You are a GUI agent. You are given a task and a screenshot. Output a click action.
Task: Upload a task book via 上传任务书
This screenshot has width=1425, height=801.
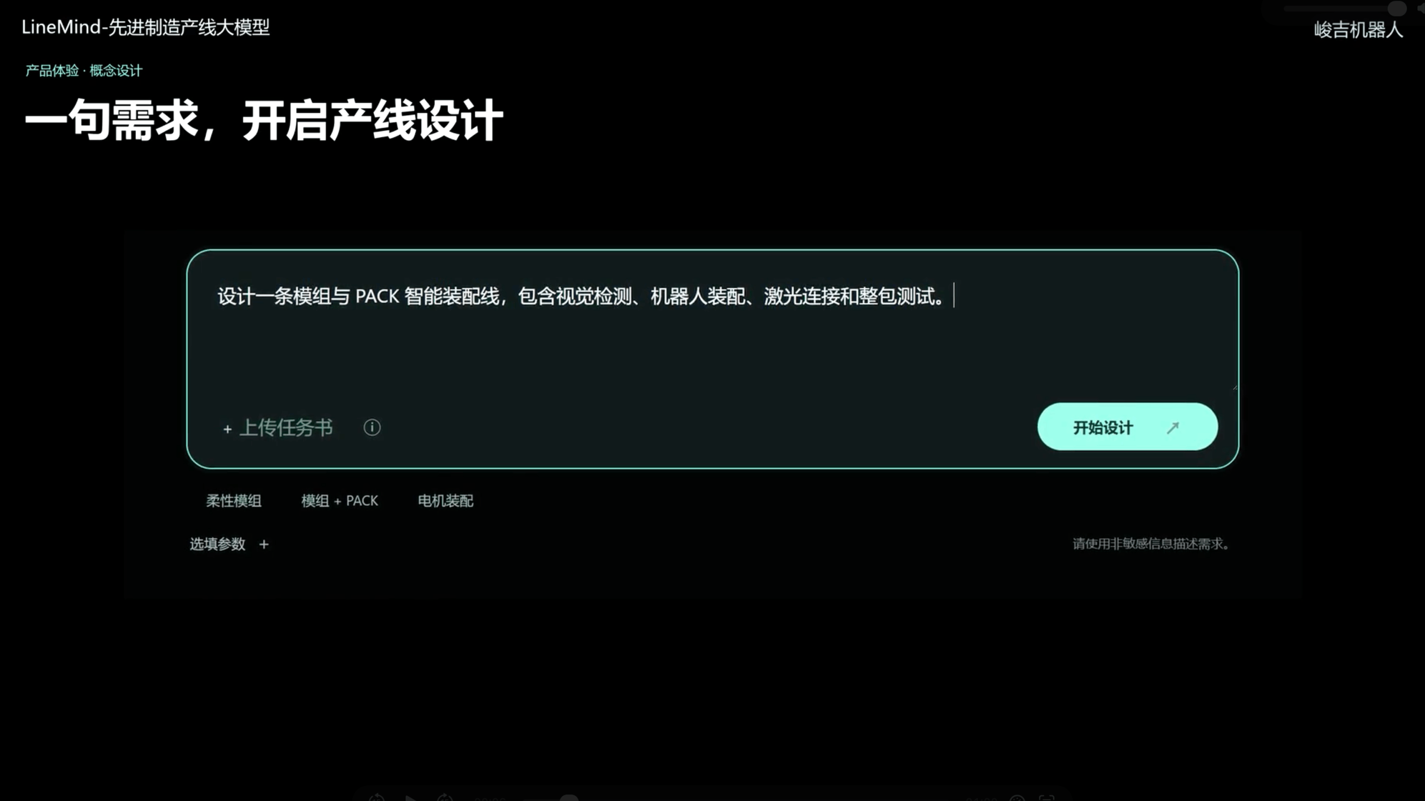tap(278, 427)
